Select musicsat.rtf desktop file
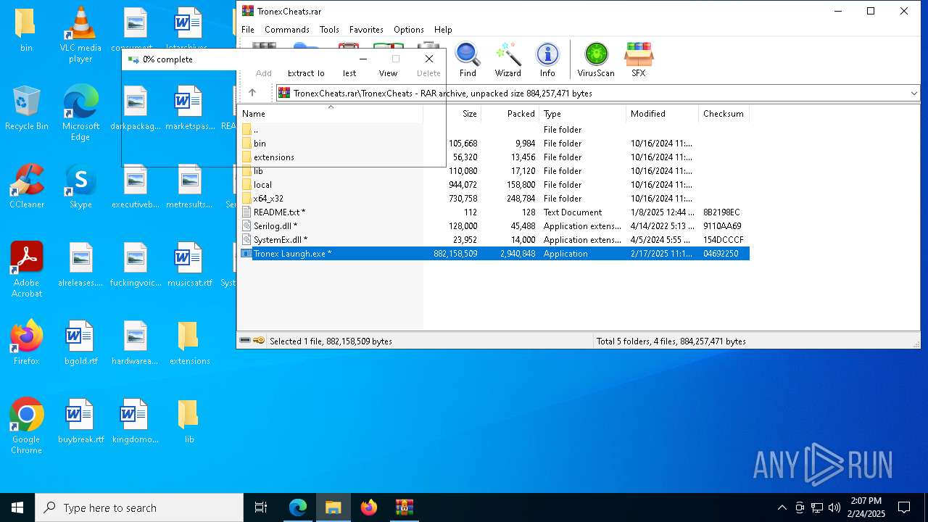The height and width of the screenshot is (522, 928). point(189,264)
